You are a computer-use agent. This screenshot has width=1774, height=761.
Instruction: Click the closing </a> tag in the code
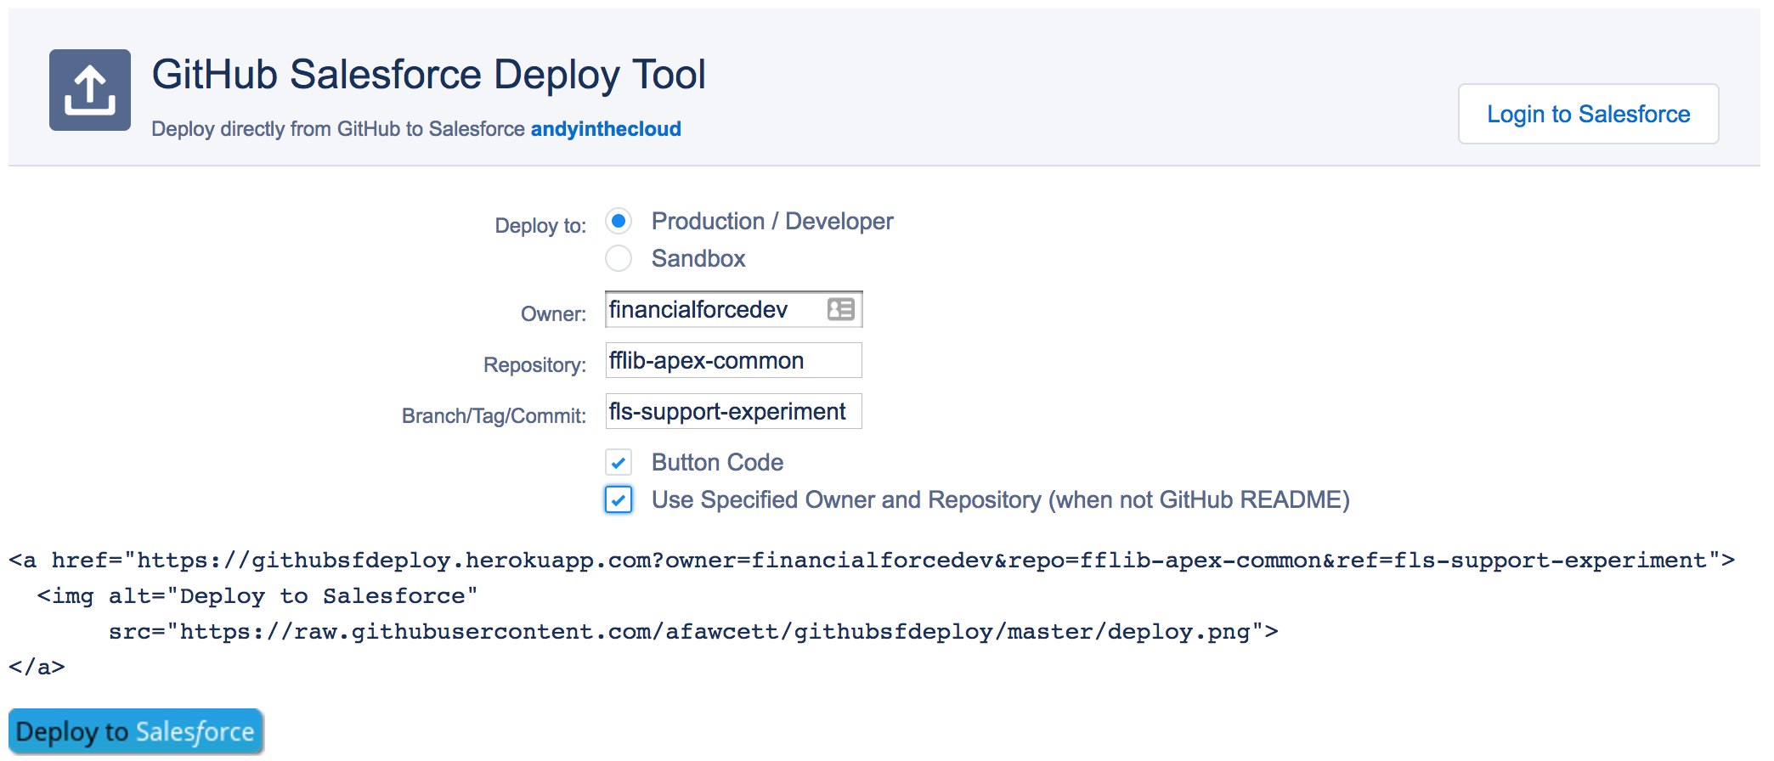pyautogui.click(x=37, y=668)
